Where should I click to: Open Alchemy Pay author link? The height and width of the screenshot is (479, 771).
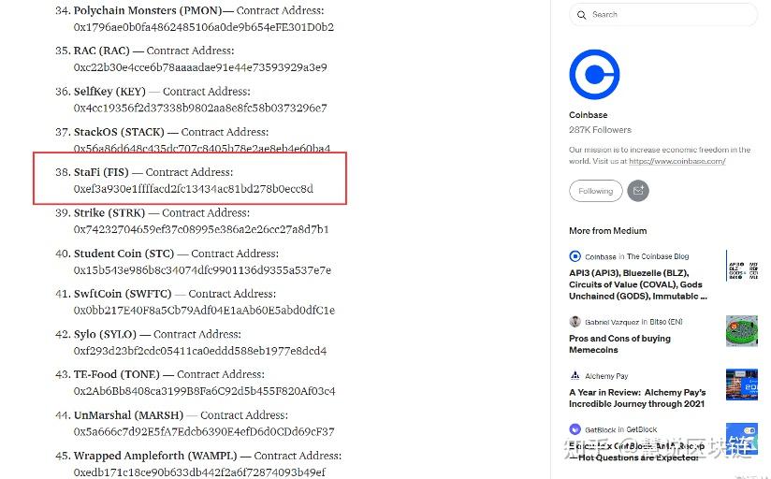click(x=606, y=376)
